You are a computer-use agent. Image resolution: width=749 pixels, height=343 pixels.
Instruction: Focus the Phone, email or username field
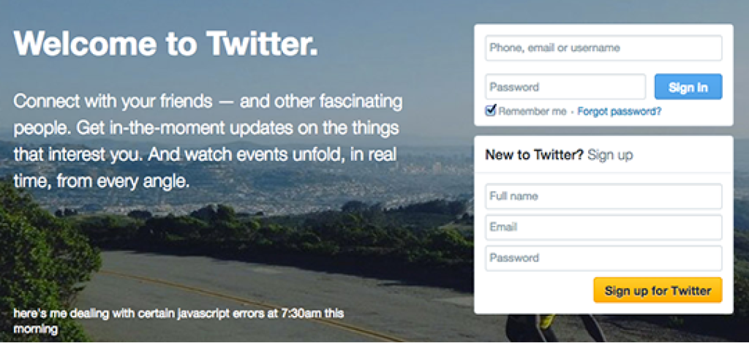point(603,48)
